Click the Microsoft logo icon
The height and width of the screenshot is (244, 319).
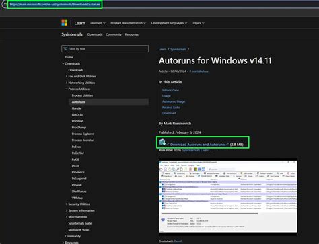pos(65,23)
